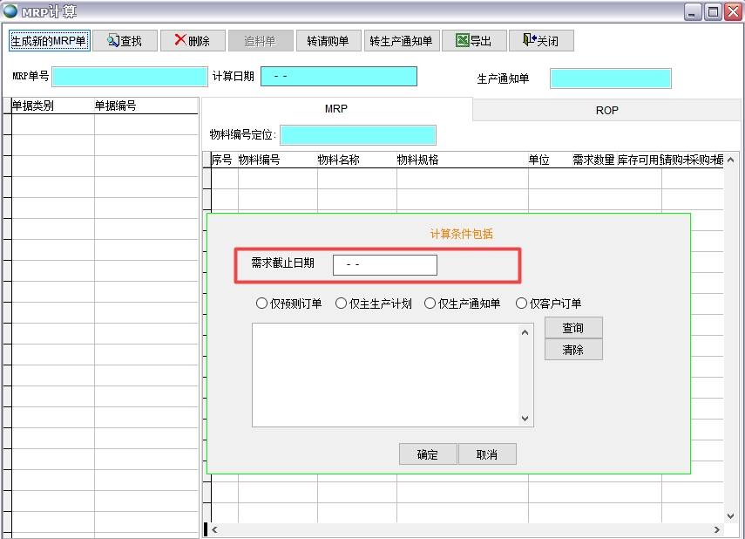Click the red X 删除 icon
This screenshot has height=539, width=745.
point(179,39)
